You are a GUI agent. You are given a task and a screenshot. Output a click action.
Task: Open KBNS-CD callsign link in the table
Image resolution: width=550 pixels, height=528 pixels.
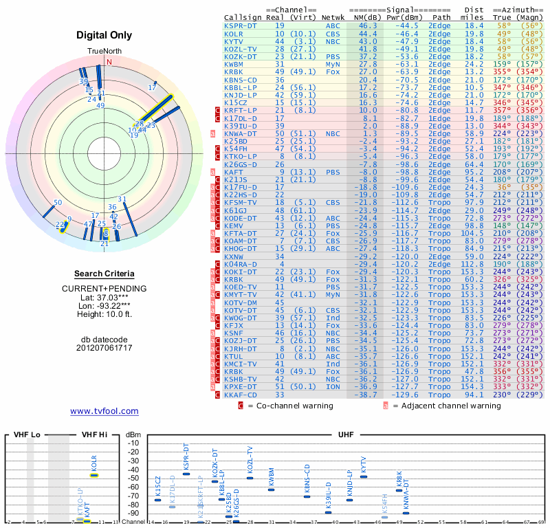pos(240,80)
